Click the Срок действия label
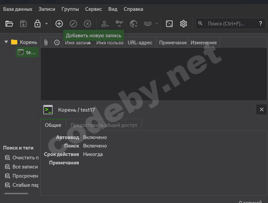268x203 pixels. (x=62, y=154)
